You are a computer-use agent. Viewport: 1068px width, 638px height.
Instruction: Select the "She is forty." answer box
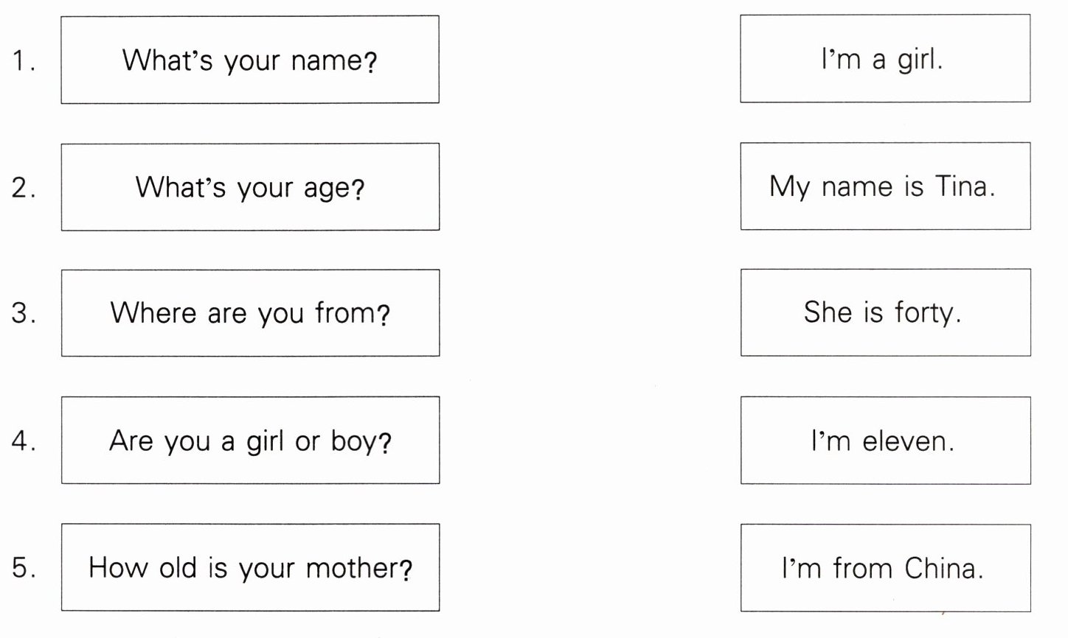click(885, 312)
